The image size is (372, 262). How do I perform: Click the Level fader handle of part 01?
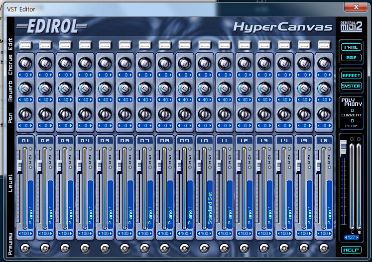[x=20, y=166]
